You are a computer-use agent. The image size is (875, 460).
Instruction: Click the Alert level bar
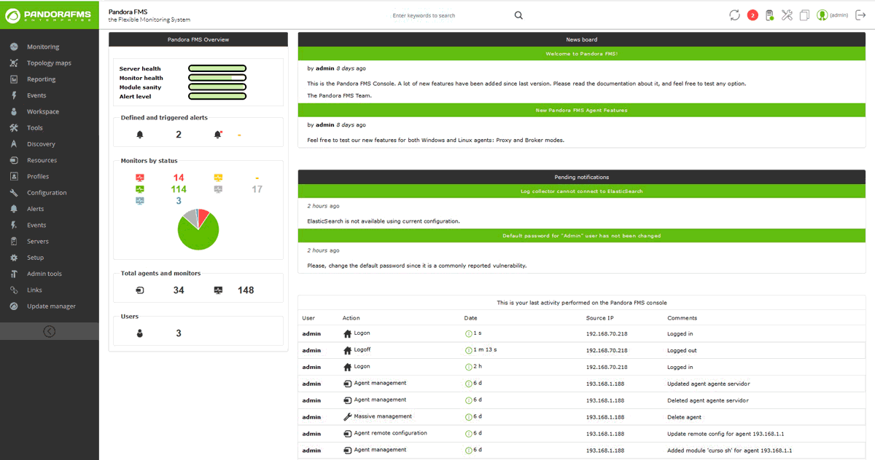(x=217, y=96)
